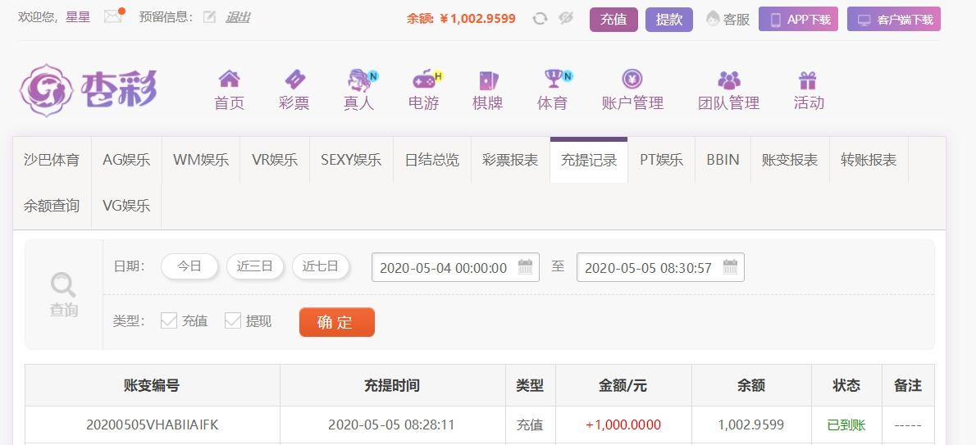Switch to the PT娱乐 tab
The width and height of the screenshot is (976, 445).
(661, 160)
